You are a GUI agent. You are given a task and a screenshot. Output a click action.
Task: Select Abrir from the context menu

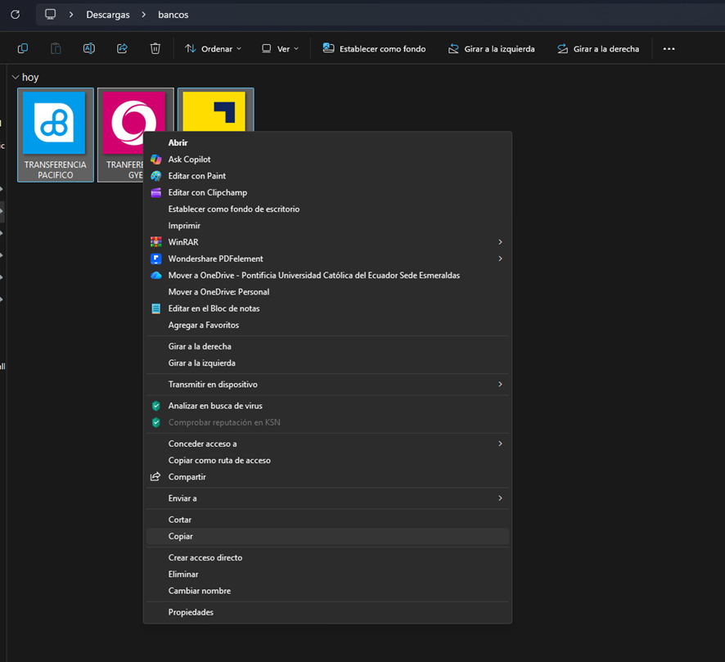coord(327,143)
